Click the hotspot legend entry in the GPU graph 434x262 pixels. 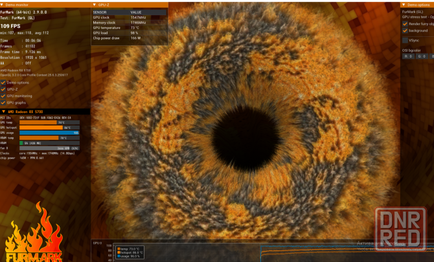[x=130, y=252]
